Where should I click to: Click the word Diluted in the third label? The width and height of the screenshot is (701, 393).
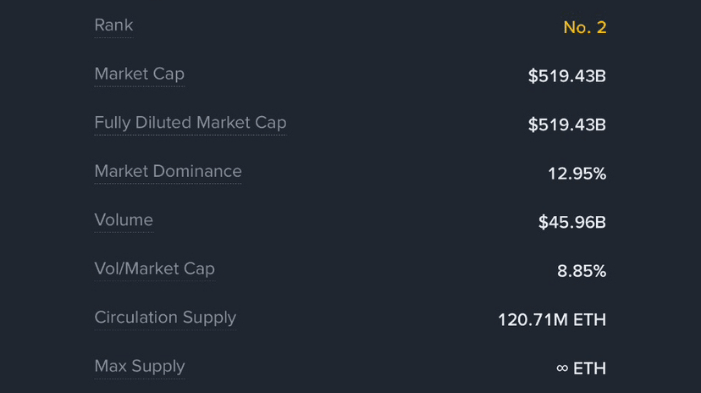pyautogui.click(x=163, y=123)
